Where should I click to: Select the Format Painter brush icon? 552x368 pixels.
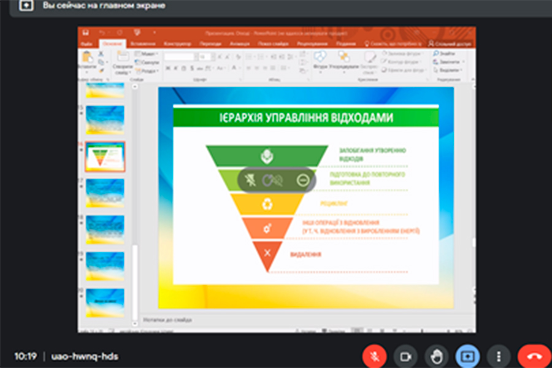point(101,71)
